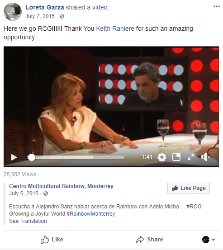Viewport: 223px width, 250px height.
Task: Unmute the video volume icon
Action: point(206,157)
